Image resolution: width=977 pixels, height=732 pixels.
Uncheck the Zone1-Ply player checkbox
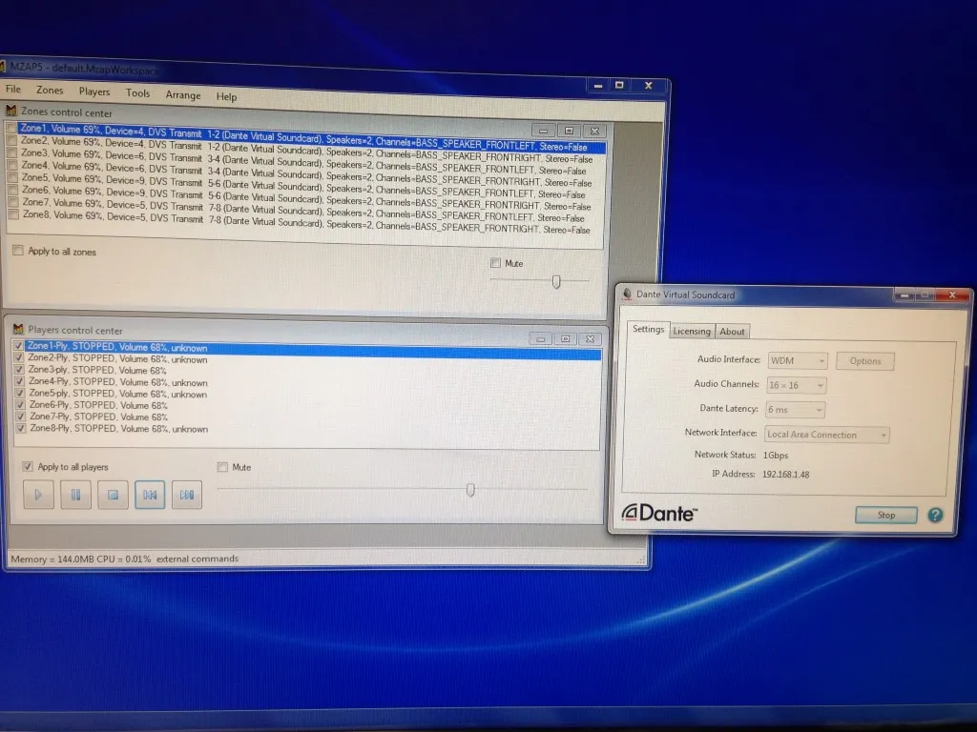(18, 346)
